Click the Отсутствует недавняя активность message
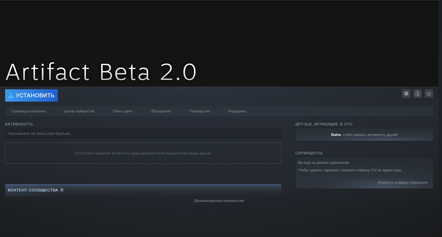Image resolution: width=442 pixels, height=237 pixels. click(x=143, y=153)
